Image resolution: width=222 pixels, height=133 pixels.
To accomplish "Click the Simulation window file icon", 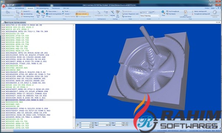I will [x=8, y=12].
